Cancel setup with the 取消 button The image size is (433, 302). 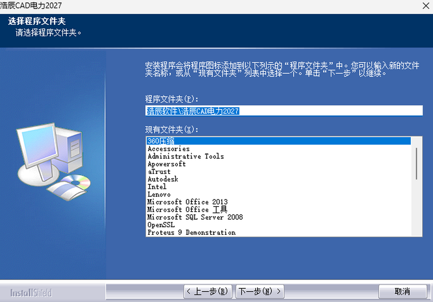402,291
